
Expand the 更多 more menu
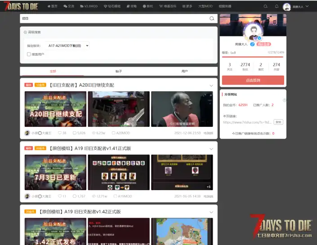(x=187, y=6)
